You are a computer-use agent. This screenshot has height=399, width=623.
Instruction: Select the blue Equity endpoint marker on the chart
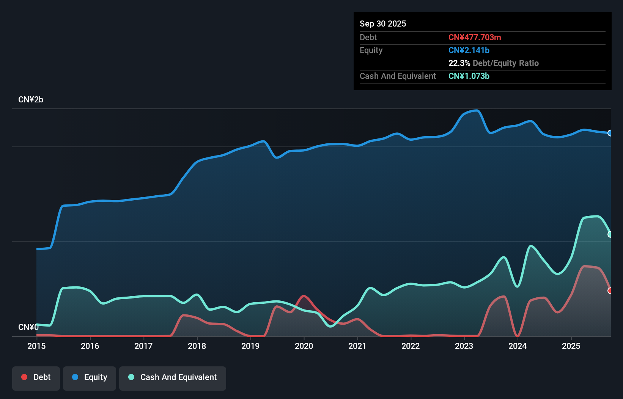pos(610,133)
